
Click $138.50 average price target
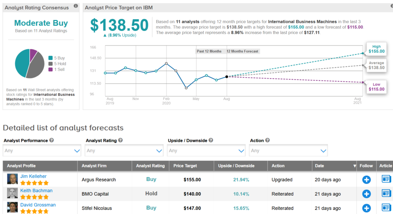119,25
